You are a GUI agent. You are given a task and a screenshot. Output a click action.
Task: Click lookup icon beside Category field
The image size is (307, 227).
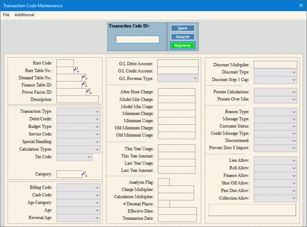85,174
